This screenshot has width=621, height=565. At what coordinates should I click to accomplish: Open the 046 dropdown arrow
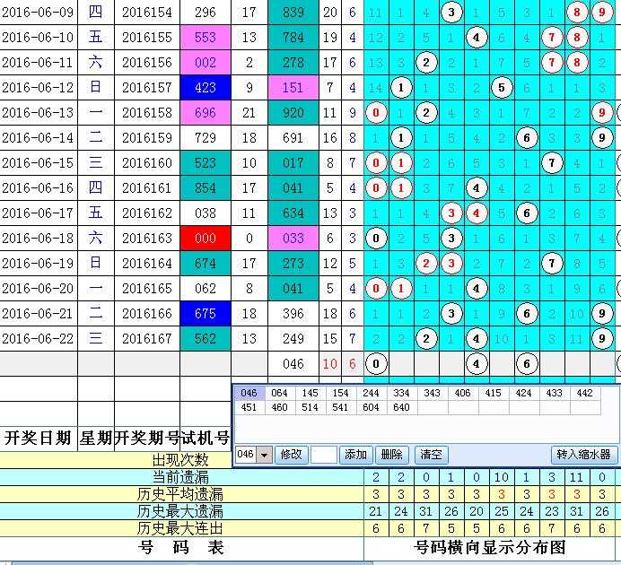pos(264,455)
